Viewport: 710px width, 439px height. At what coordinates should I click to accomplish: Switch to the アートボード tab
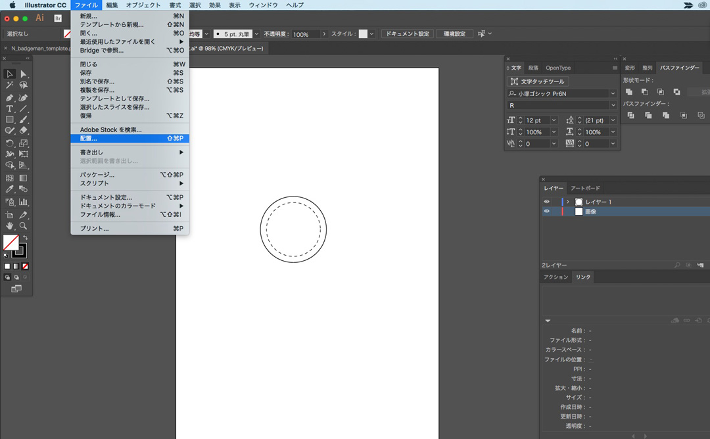[584, 189]
